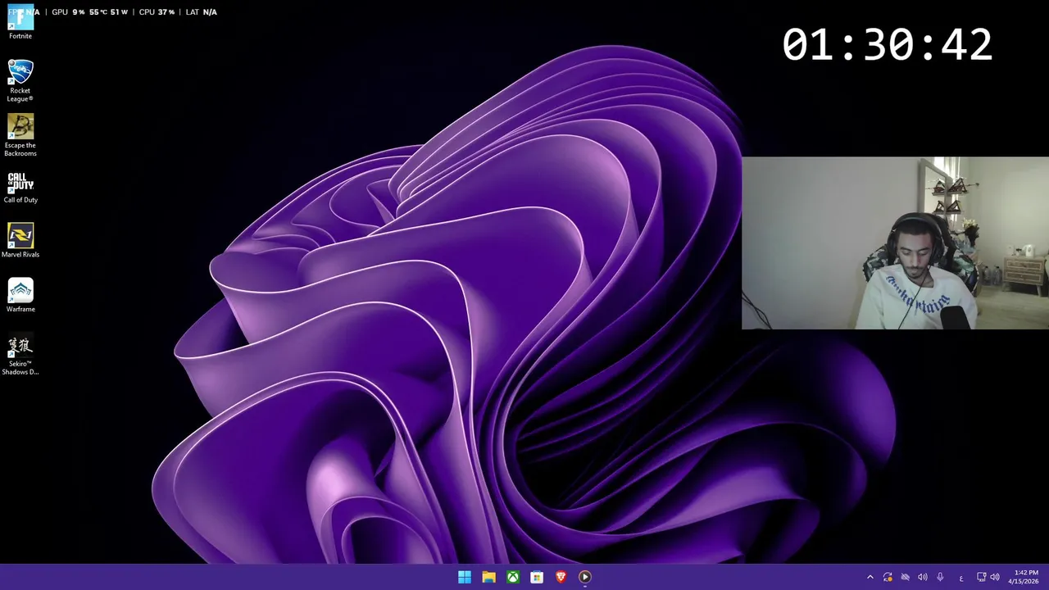Open quick settings via network icon
1049x590 pixels.
(x=982, y=578)
